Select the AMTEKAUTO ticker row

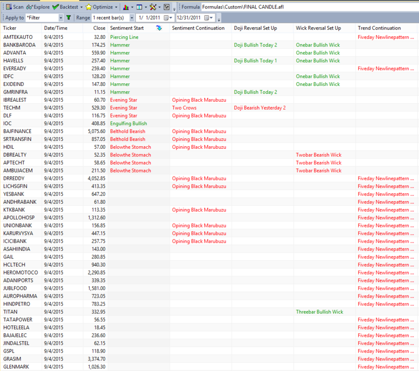coord(210,37)
